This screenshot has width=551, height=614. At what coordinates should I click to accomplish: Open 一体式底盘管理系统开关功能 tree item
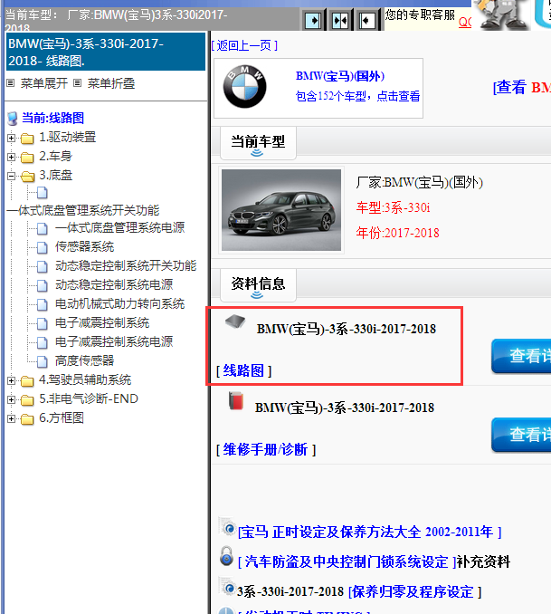(83, 210)
